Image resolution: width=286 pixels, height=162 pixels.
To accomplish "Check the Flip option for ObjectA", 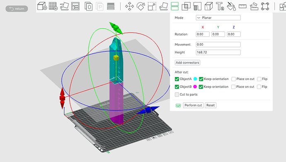I will pyautogui.click(x=259, y=79).
